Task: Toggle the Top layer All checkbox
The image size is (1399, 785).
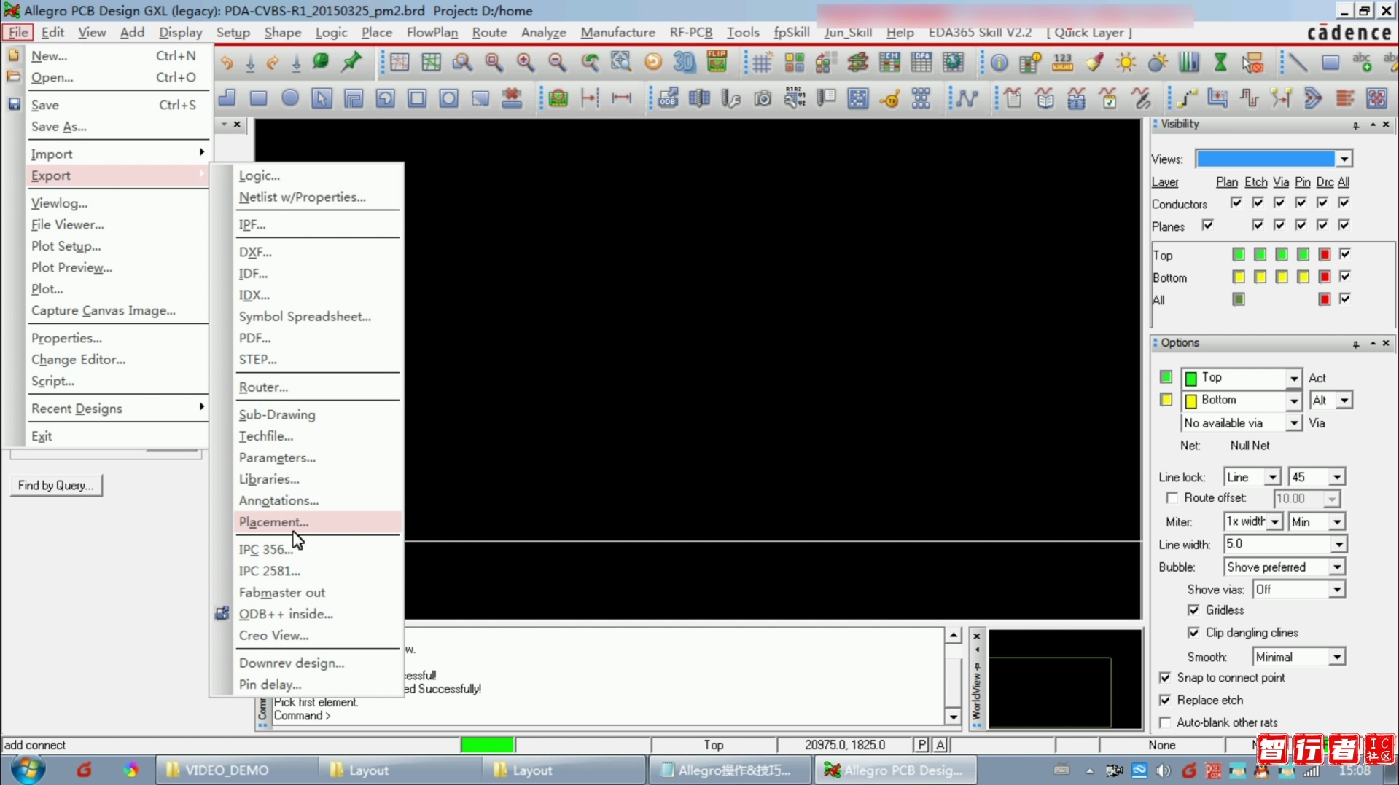Action: 1345,254
